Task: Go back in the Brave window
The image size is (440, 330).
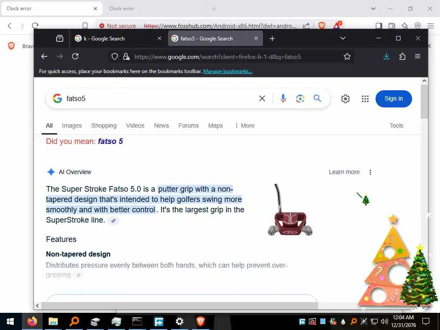Action: coord(10,26)
